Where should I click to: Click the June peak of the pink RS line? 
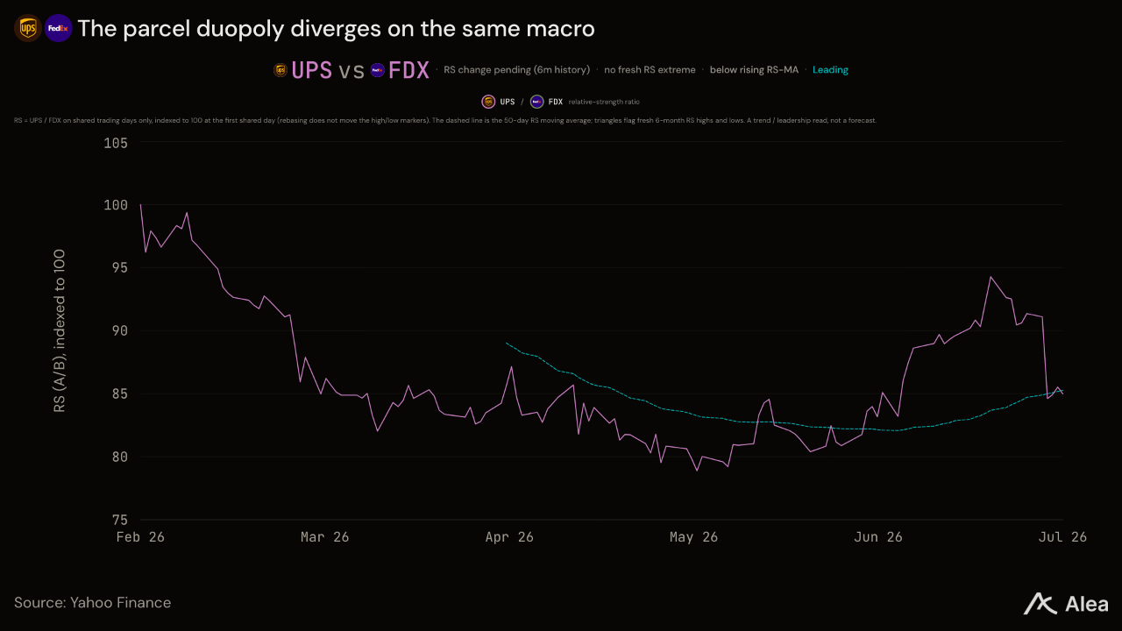click(991, 277)
